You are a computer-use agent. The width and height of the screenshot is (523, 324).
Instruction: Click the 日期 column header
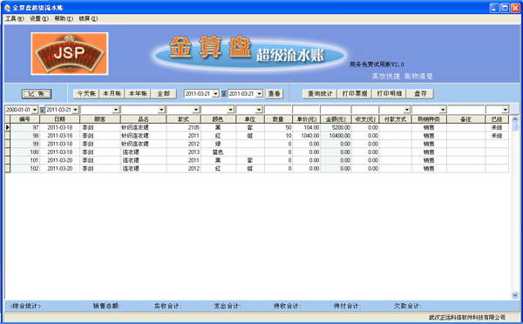[x=59, y=119]
